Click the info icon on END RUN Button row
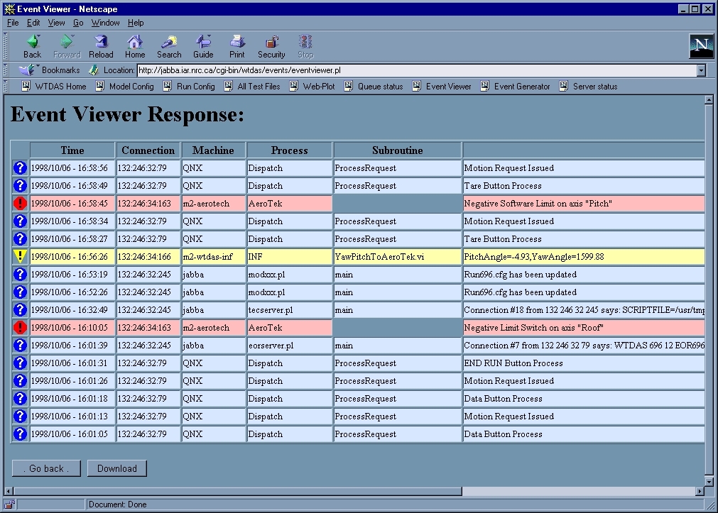718x513 pixels. (x=20, y=363)
